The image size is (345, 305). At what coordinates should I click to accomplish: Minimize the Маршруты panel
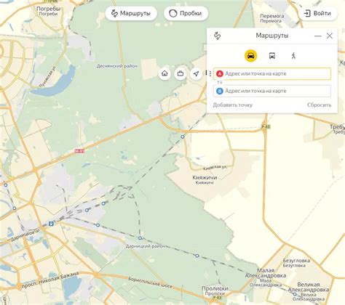317,36
